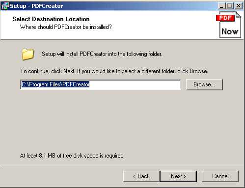The width and height of the screenshot is (245, 188).
Task: Click the 'Select Destination Location' heading
Action: click(51, 19)
